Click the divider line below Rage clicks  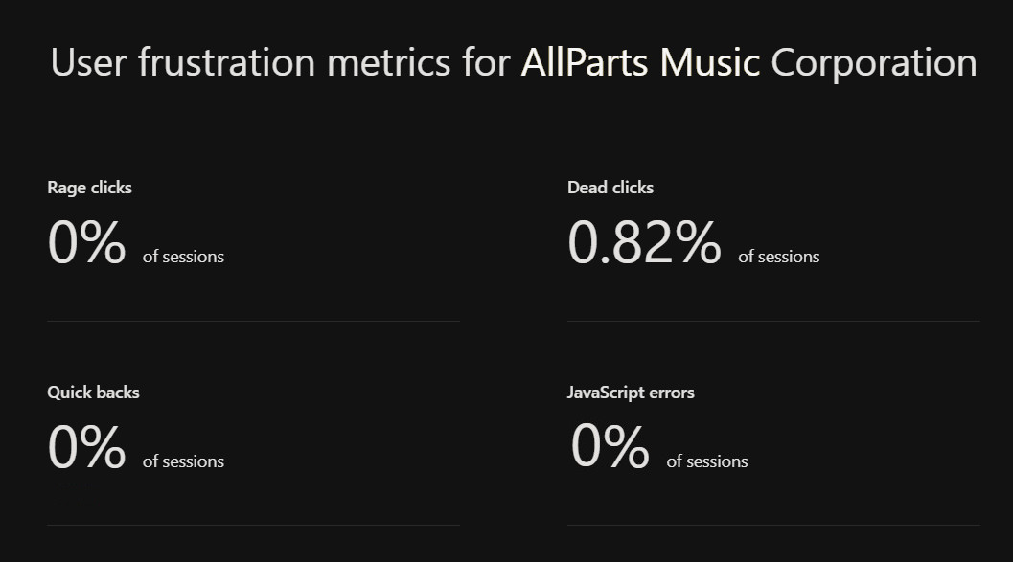(x=253, y=321)
